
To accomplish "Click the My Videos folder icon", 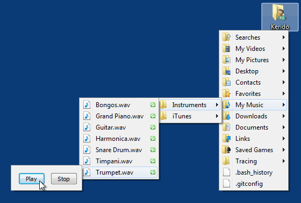I will [x=226, y=48].
